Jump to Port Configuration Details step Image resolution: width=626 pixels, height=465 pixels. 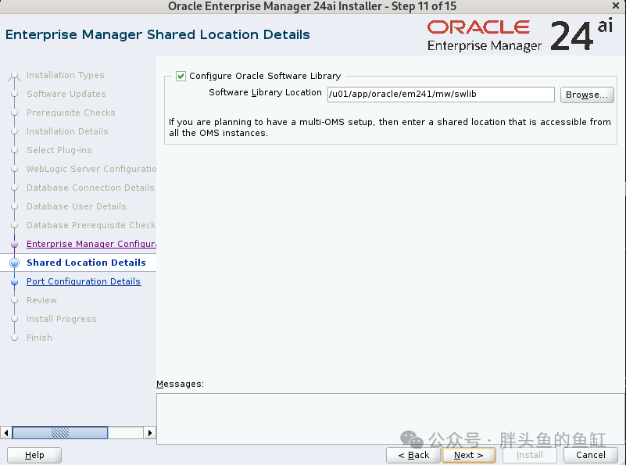click(x=84, y=281)
